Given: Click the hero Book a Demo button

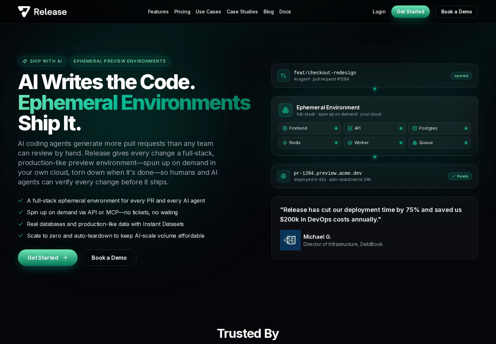Looking at the screenshot, I should 109,258.
